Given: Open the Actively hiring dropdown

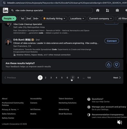Looking at the screenshot, I should point(54,19).
